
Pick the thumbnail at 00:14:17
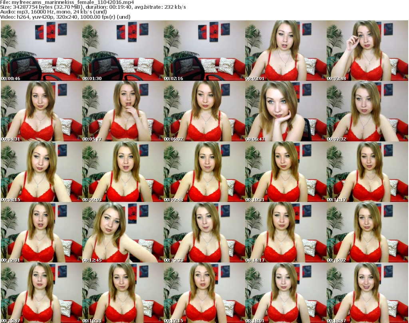pyautogui.click(x=286, y=233)
